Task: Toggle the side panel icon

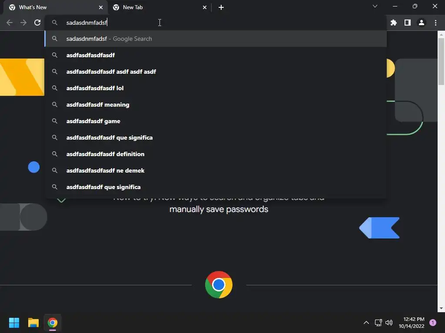Action: coord(408,23)
